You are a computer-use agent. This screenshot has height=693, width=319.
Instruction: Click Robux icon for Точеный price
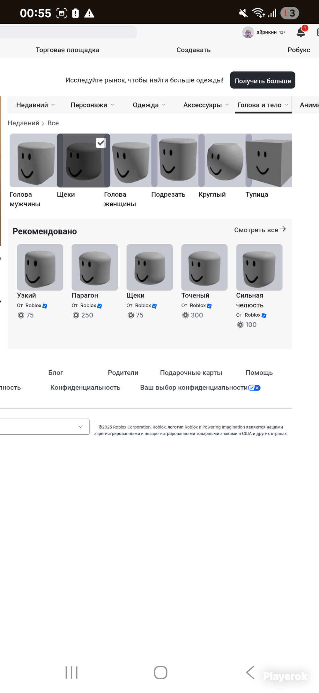click(186, 315)
